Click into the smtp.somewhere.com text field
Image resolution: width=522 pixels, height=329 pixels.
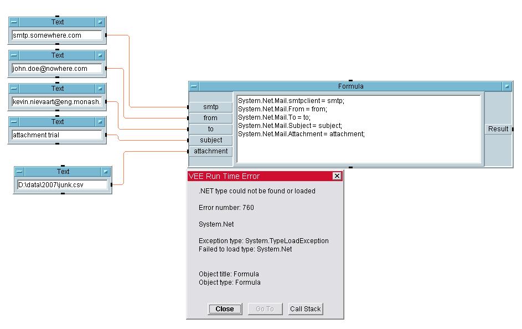pos(57,35)
